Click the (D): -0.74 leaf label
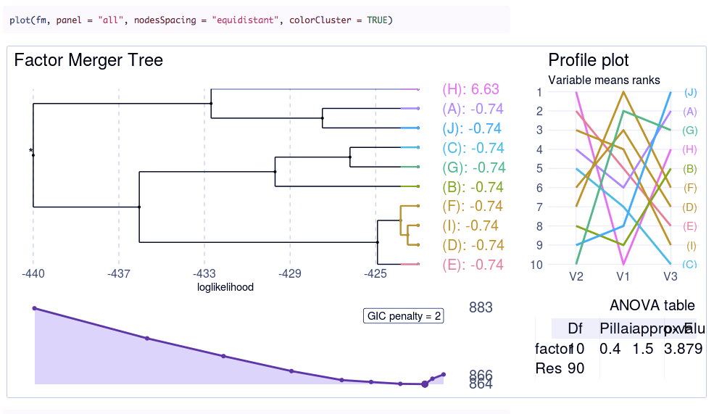This screenshot has height=414, width=714. coord(472,245)
